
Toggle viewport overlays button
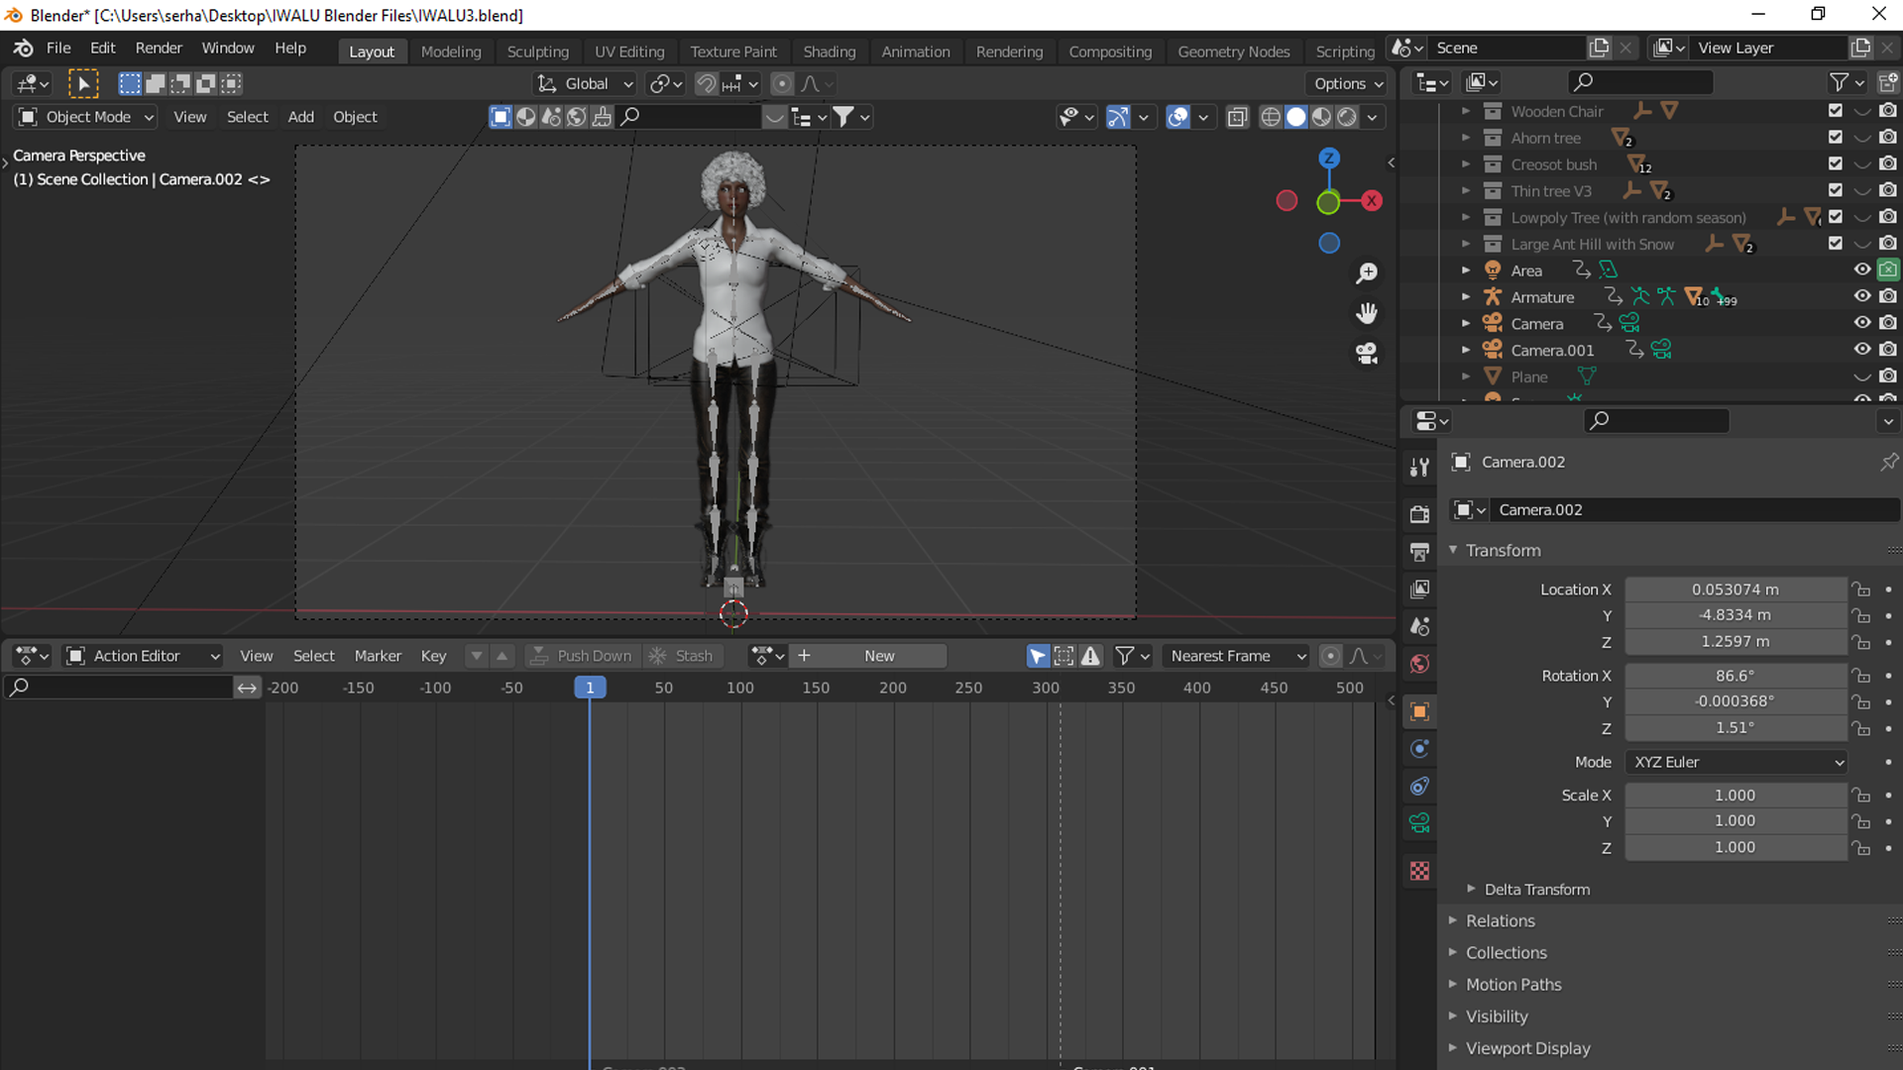[x=1177, y=118]
